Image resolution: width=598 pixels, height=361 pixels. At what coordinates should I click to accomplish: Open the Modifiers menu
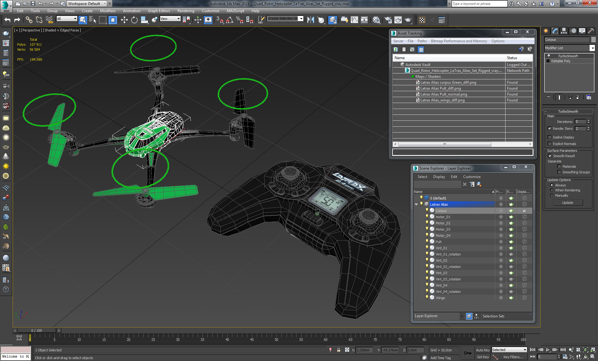[x=108, y=11]
